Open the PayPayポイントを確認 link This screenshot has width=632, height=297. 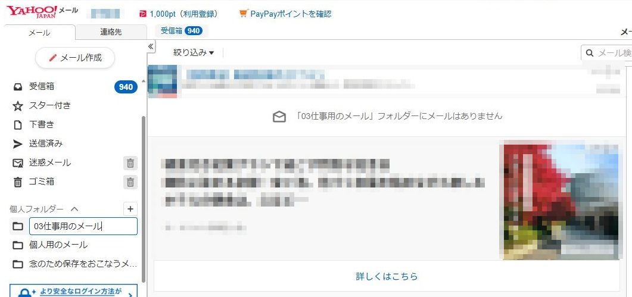[x=285, y=14]
